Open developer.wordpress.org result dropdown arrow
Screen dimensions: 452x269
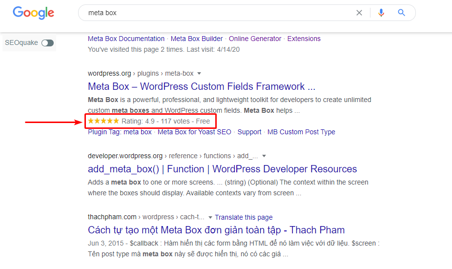(264, 156)
